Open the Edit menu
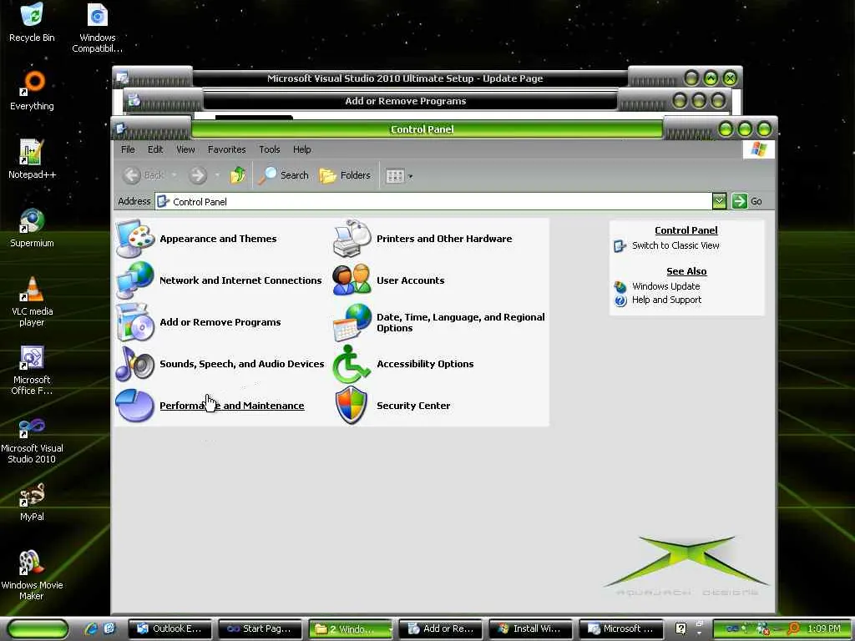Screen dimensions: 855x641 click(155, 149)
